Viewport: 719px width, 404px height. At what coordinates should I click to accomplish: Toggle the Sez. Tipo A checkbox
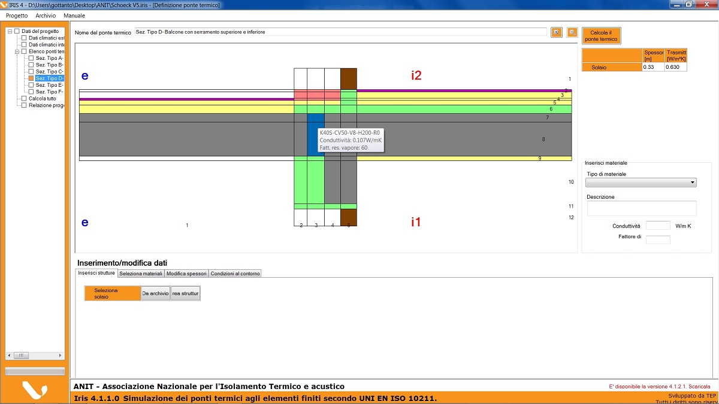[x=31, y=58]
